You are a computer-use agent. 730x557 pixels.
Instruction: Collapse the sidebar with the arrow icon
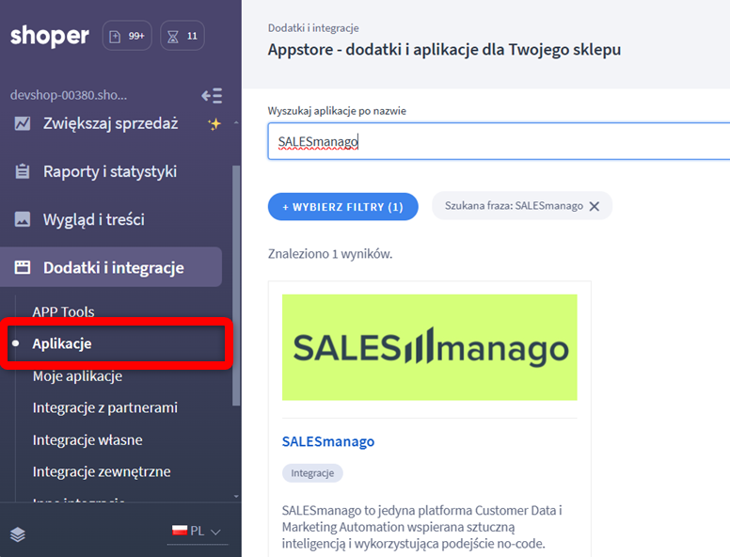coord(212,95)
